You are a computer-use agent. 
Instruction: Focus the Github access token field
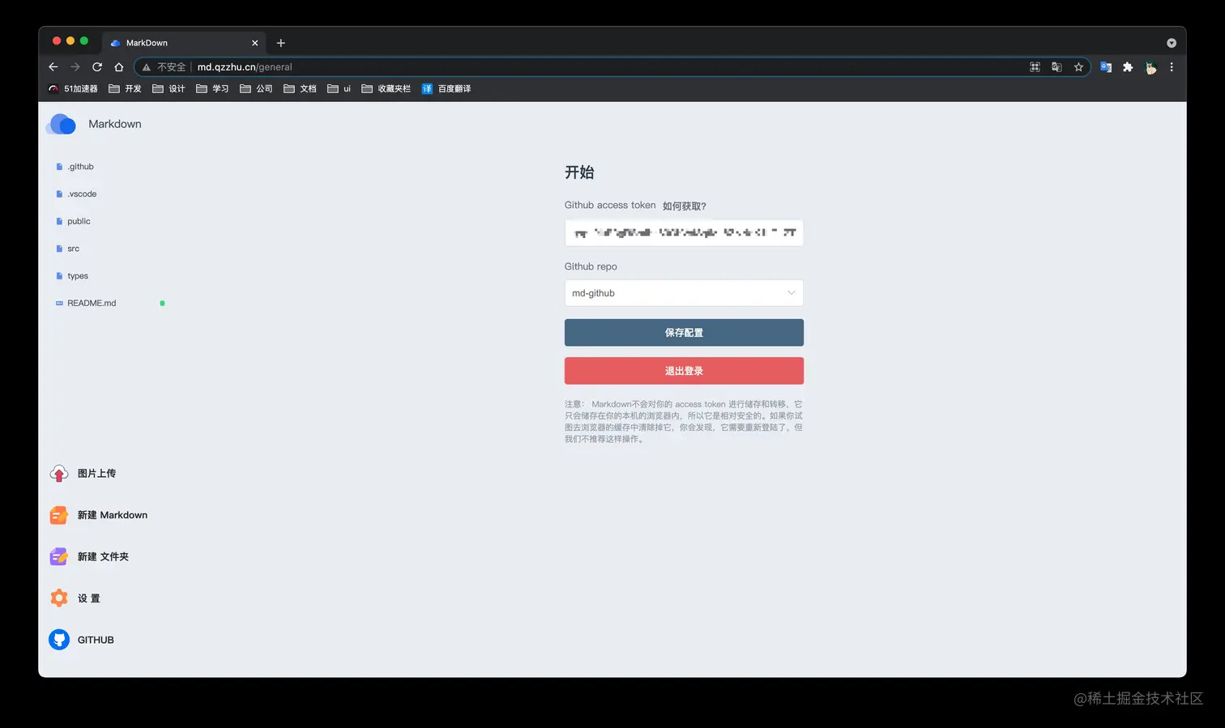pos(684,233)
